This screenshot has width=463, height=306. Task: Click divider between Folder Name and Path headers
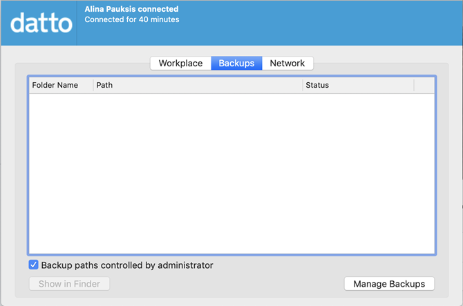point(93,85)
